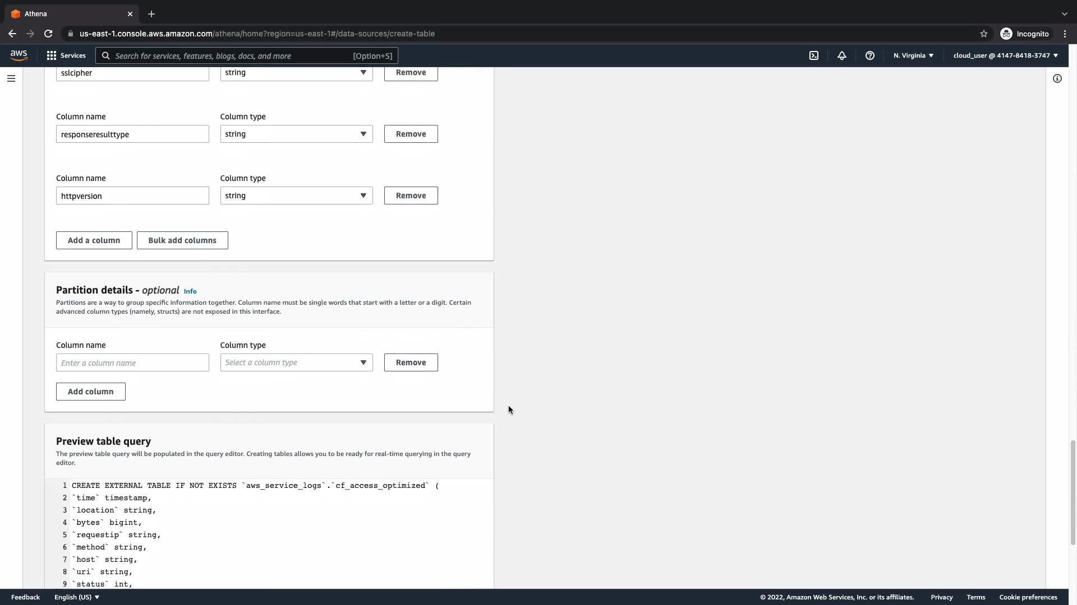
Task: Remove the responseresulttype column
Action: point(411,134)
